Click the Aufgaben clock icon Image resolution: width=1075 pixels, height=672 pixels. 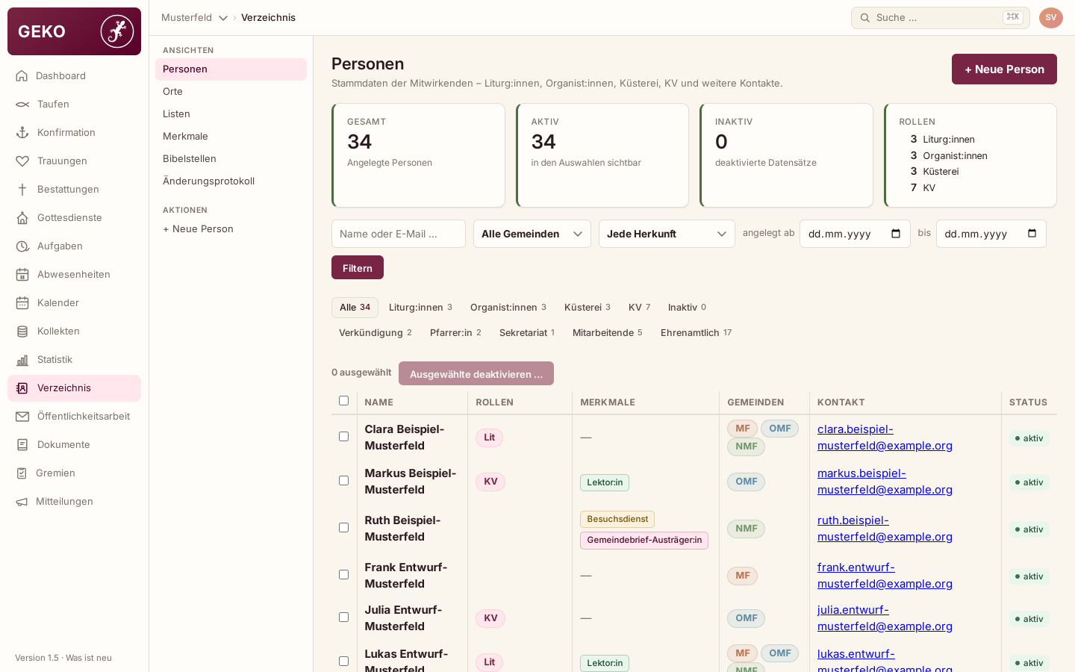click(22, 246)
